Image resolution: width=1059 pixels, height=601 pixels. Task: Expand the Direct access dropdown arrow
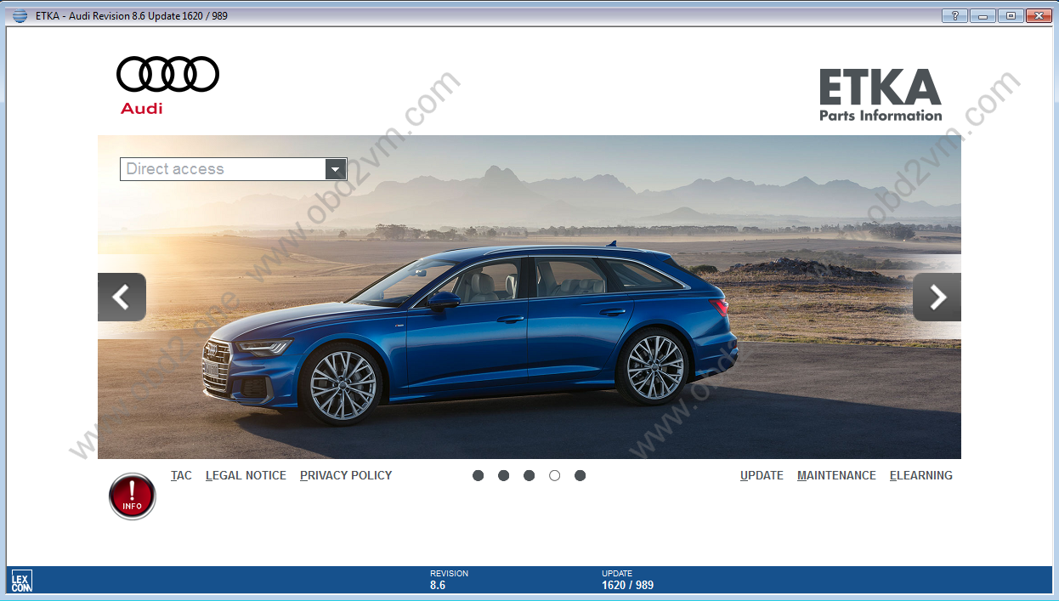coord(336,169)
